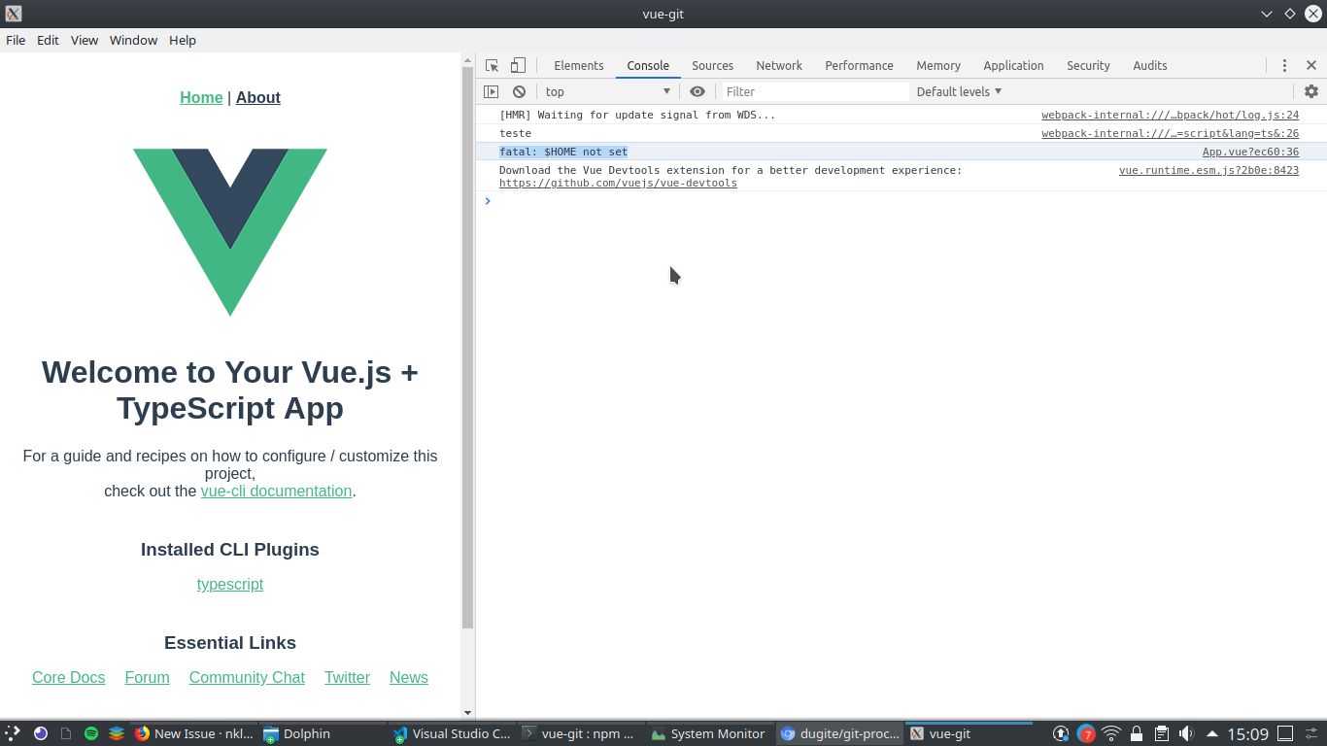
Task: Open the live expression eye icon
Action: [698, 90]
